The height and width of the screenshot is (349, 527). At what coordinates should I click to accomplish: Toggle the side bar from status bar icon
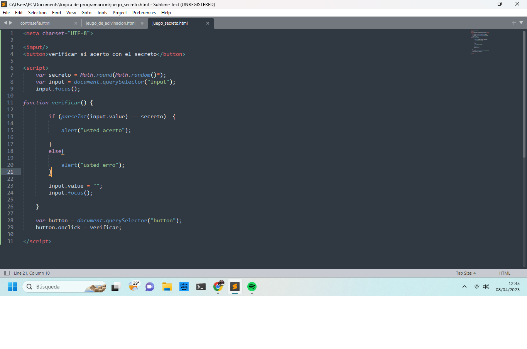pos(7,273)
